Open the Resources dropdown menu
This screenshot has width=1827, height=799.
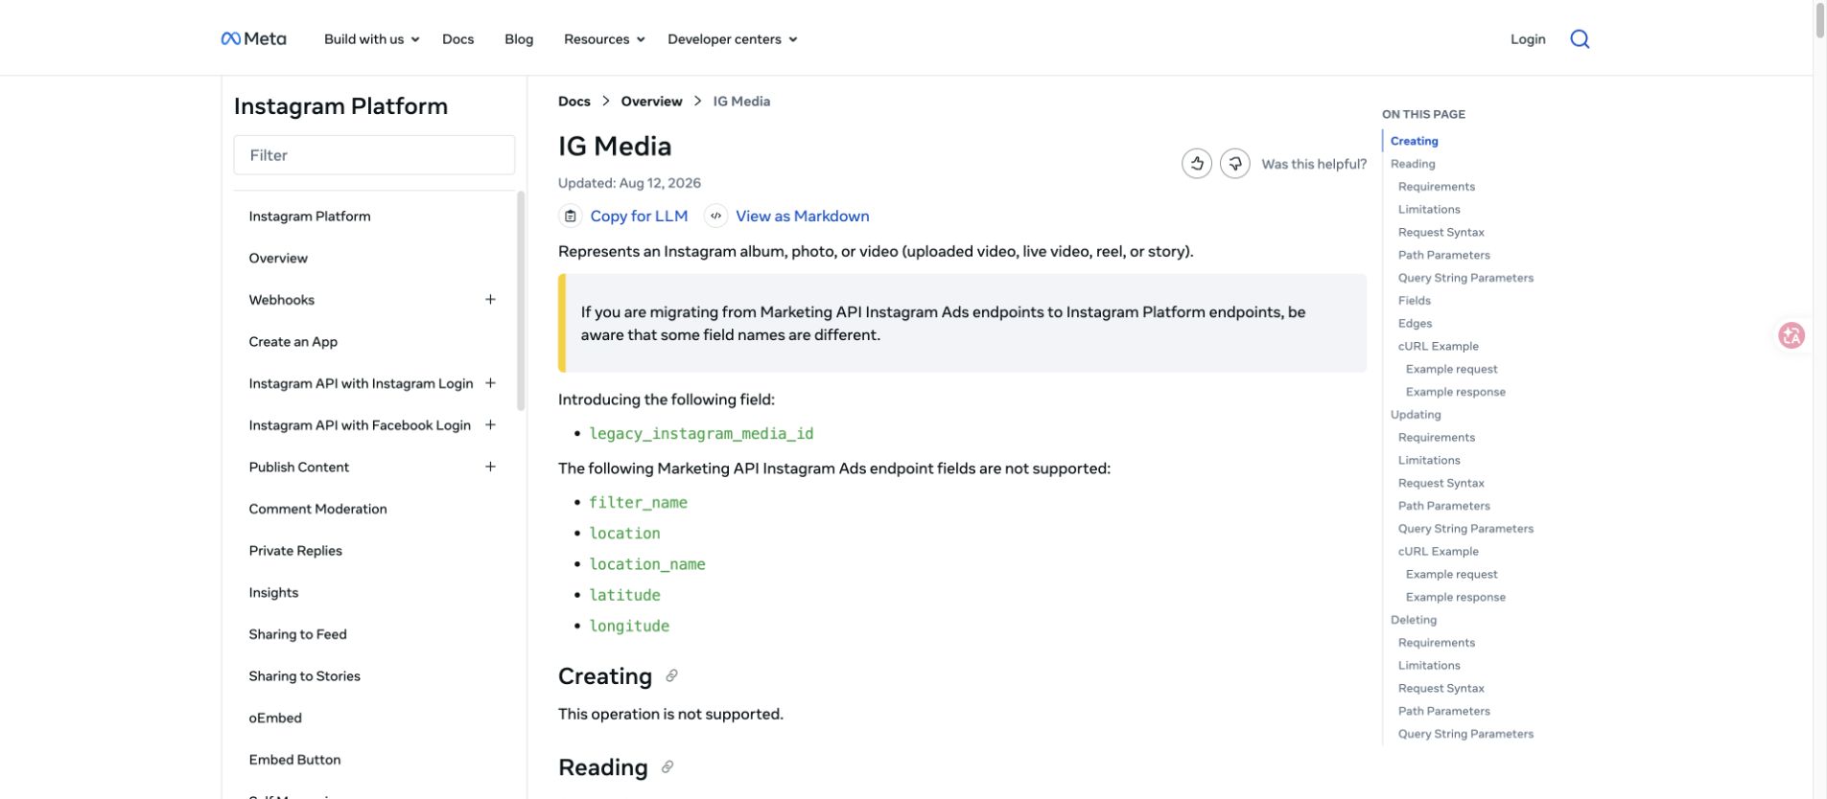point(604,39)
